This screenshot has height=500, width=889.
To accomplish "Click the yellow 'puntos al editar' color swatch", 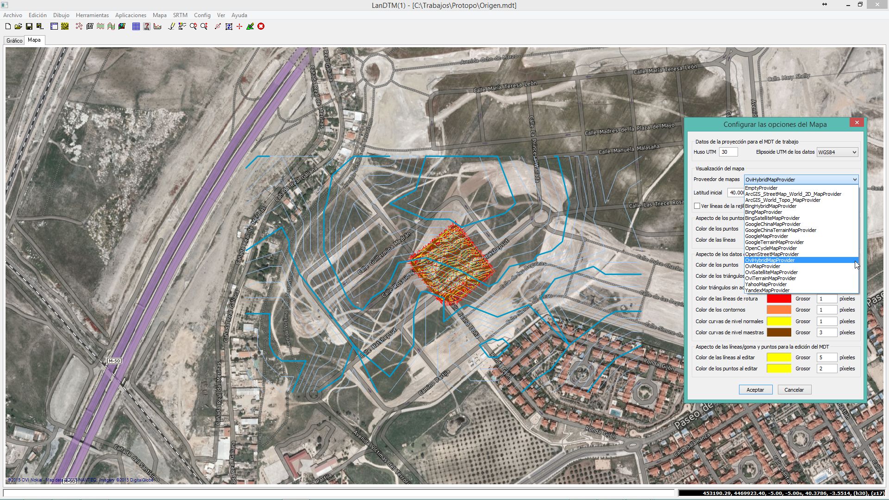I will click(x=779, y=369).
